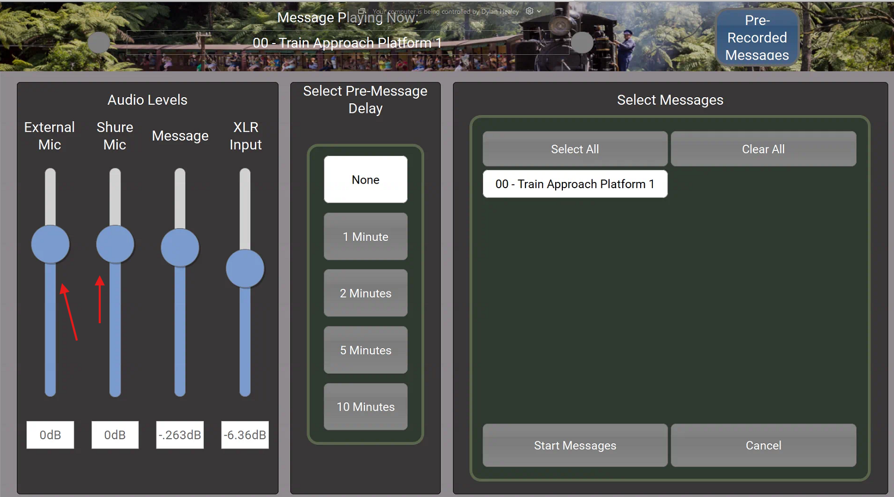Set the pre-message delay to 10 Minutes
This screenshot has height=497, width=894.
tap(365, 406)
